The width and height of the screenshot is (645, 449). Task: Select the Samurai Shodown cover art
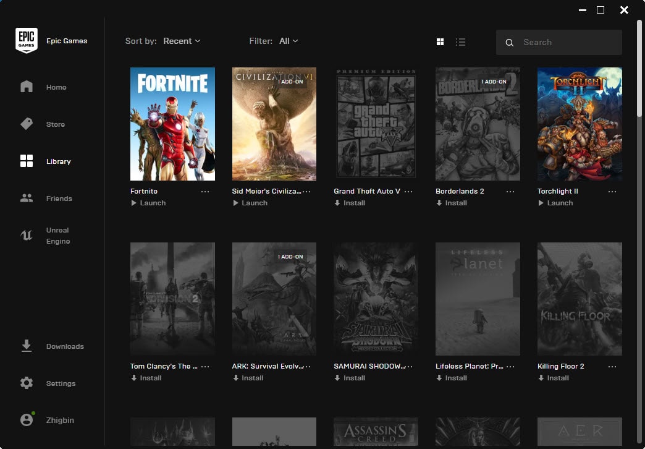click(376, 299)
